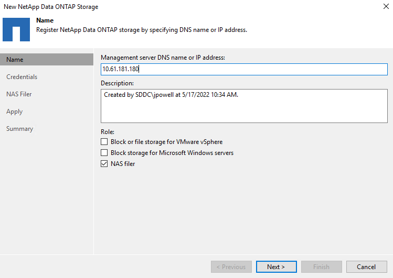Go to the Credentials wizard step
Screen dimensions: 393x278
coord(22,77)
